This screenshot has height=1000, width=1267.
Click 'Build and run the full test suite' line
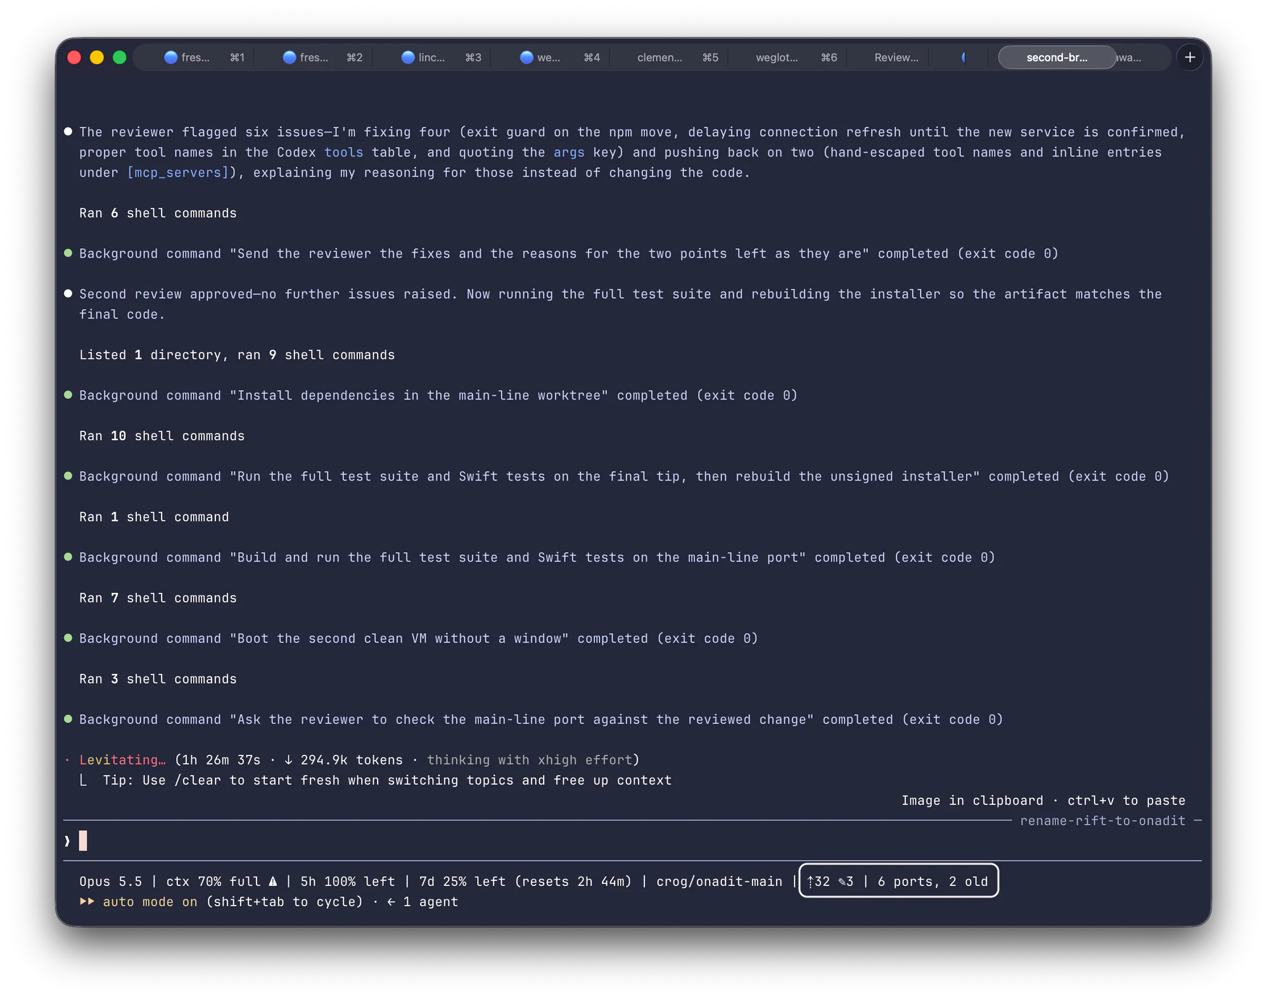pos(537,558)
